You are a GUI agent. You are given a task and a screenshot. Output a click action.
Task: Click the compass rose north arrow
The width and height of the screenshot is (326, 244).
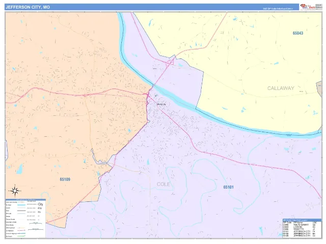(x=15, y=191)
